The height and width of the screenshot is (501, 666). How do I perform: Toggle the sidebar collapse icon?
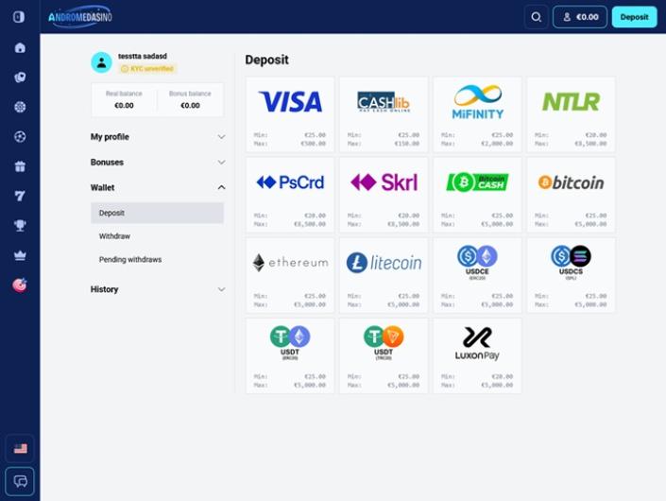click(x=19, y=17)
